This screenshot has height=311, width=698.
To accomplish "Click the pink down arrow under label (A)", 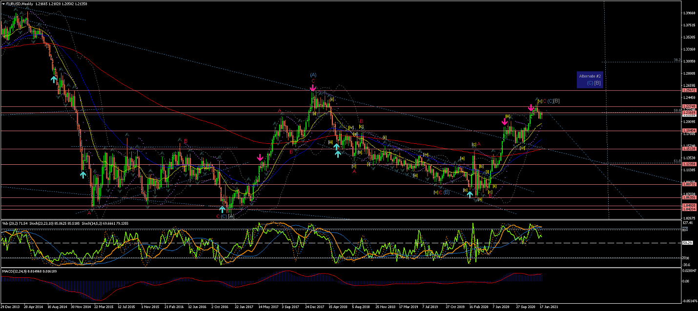I will tap(312, 88).
